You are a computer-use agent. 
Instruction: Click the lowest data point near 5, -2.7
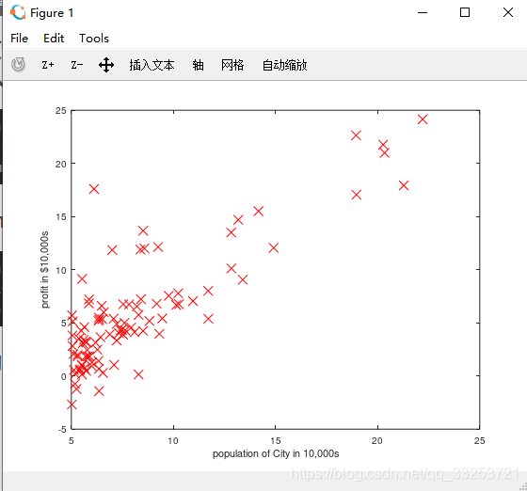72,404
